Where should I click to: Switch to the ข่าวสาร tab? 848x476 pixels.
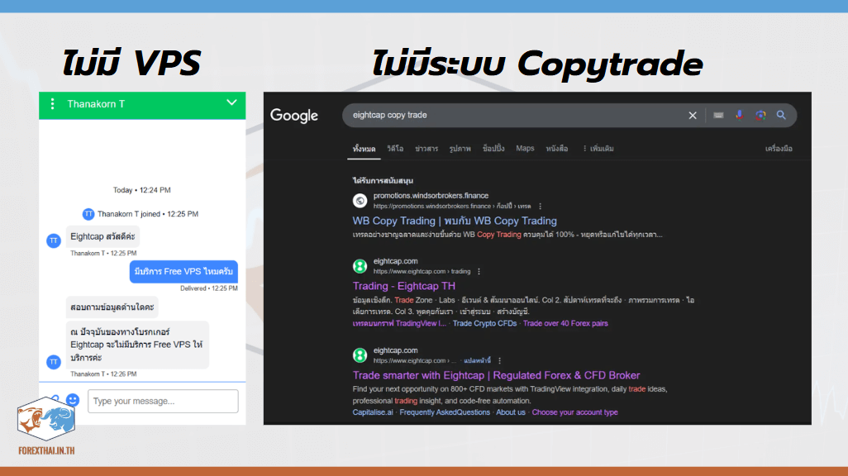pos(426,148)
